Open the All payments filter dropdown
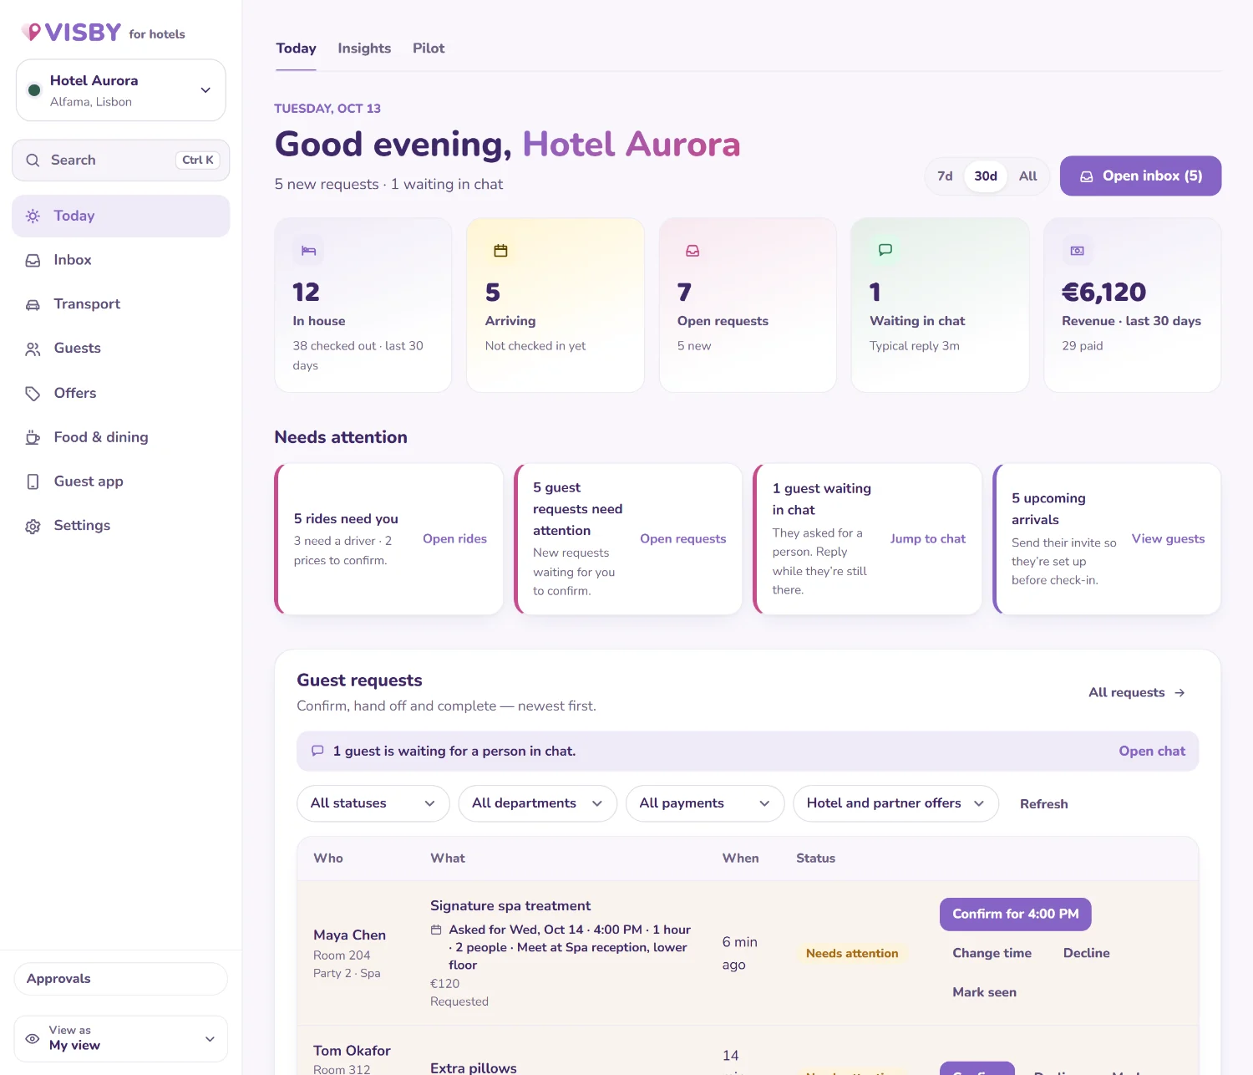The width and height of the screenshot is (1253, 1075). (x=705, y=803)
